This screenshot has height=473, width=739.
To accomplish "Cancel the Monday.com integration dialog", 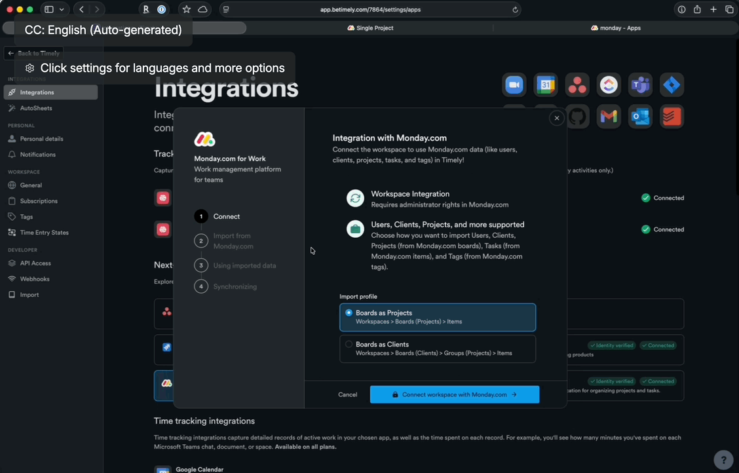I will pos(347,394).
